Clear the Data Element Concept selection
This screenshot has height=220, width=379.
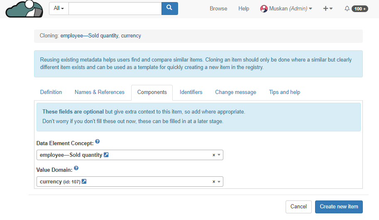coord(214,155)
